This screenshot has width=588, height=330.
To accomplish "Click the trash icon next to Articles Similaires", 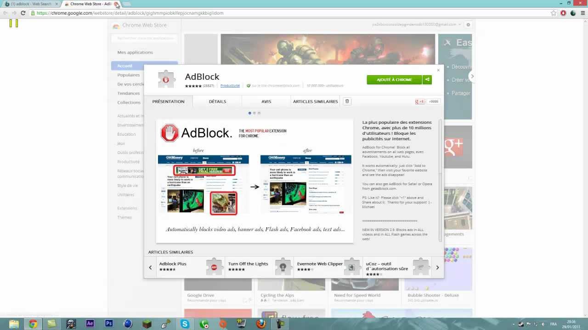I will tap(347, 101).
